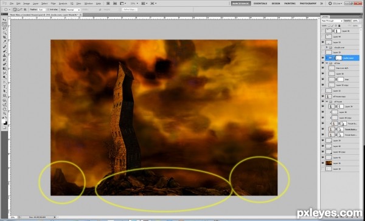The image size is (365, 221).
Task: Hide the all house group
Action: click(x=322, y=102)
